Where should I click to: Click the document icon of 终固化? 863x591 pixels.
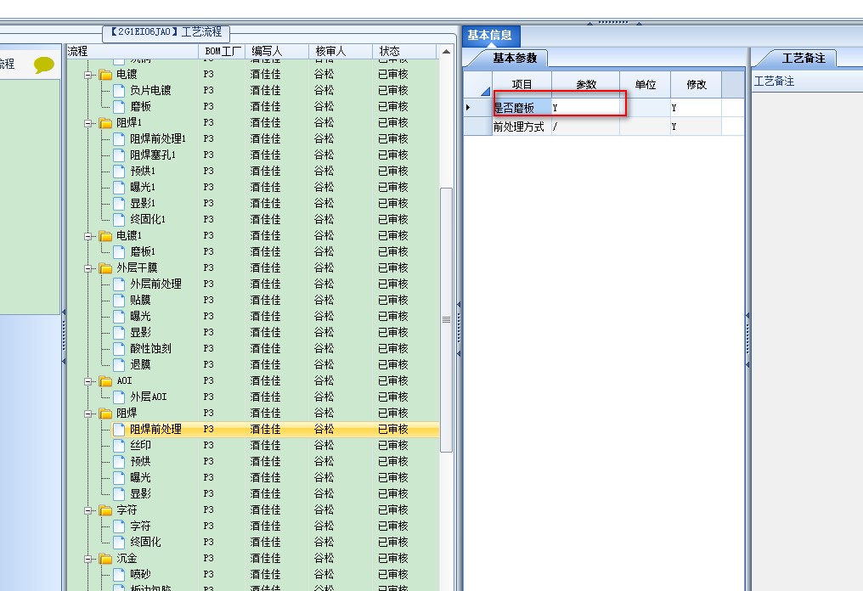[119, 542]
